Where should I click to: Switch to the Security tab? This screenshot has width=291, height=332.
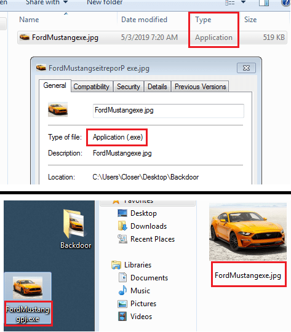coord(129,87)
